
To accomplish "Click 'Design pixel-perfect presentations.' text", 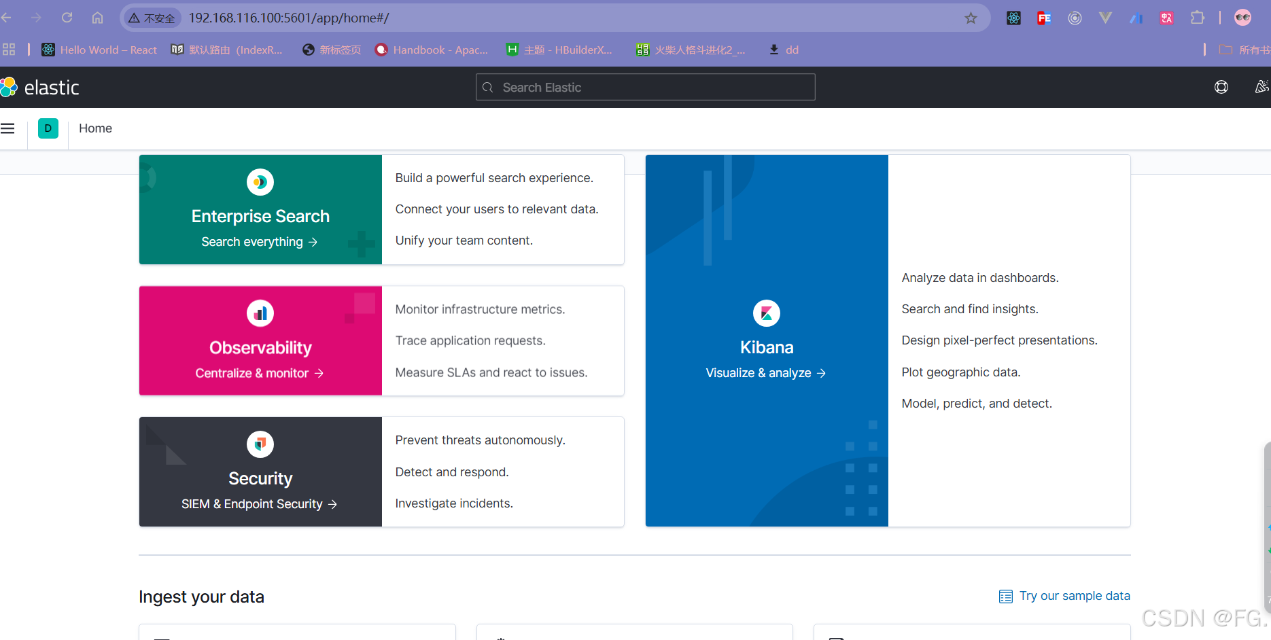I will [1000, 340].
